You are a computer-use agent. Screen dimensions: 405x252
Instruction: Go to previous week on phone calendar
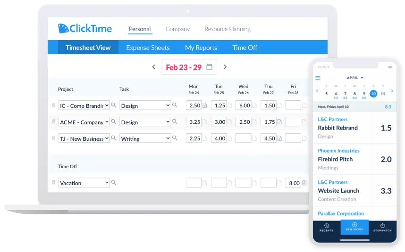317,91
